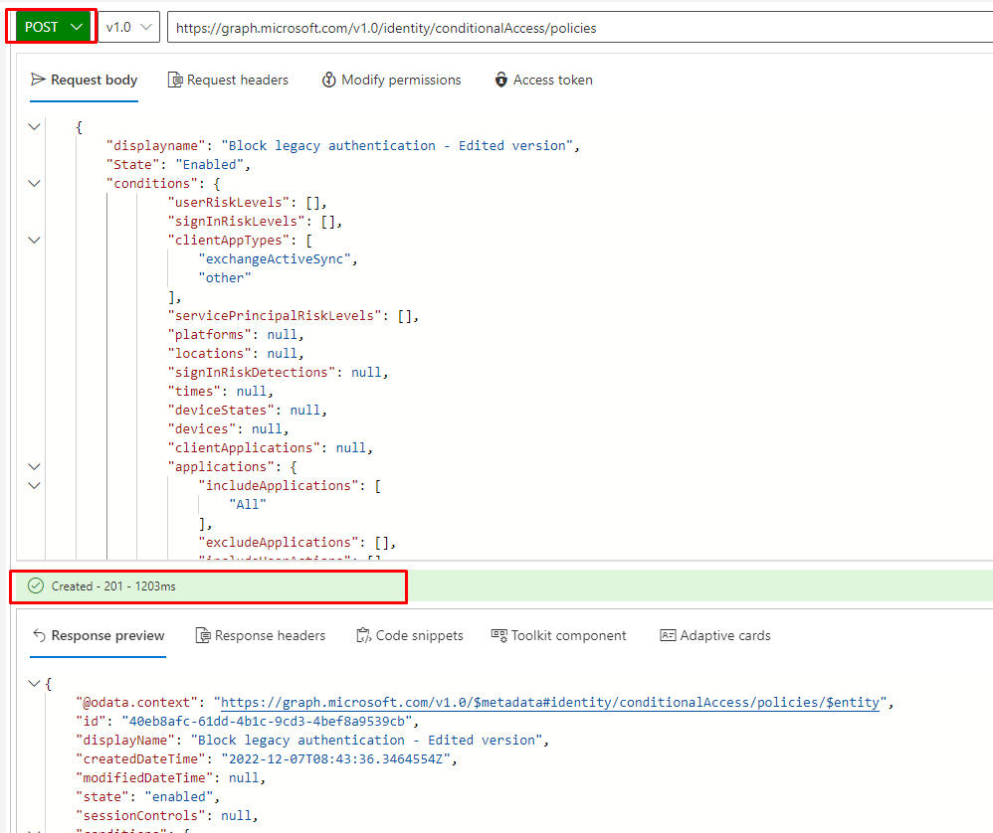Open the Code snippets tab
Viewport: 993px width, 833px height.
[x=409, y=635]
